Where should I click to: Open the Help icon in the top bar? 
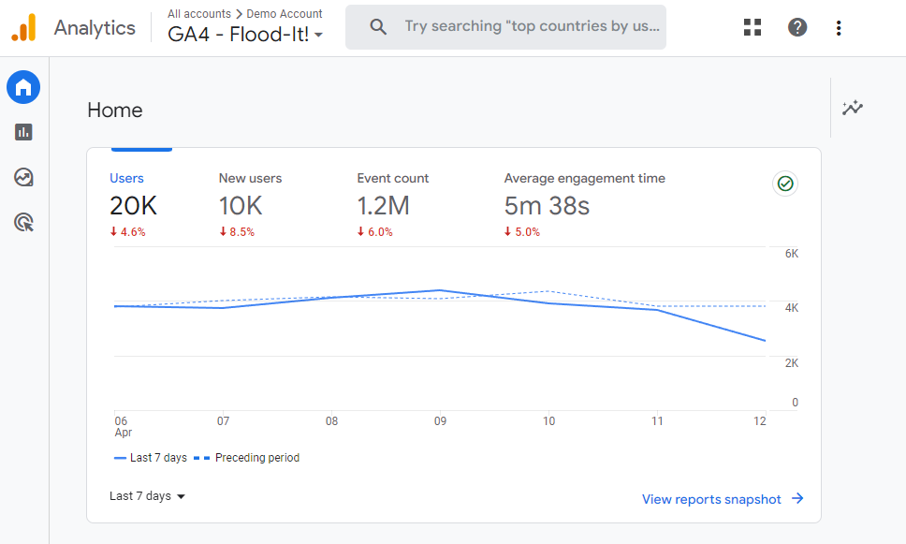[796, 27]
